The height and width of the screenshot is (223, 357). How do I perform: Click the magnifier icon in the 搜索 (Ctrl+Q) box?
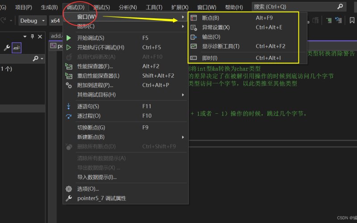pos(340,7)
